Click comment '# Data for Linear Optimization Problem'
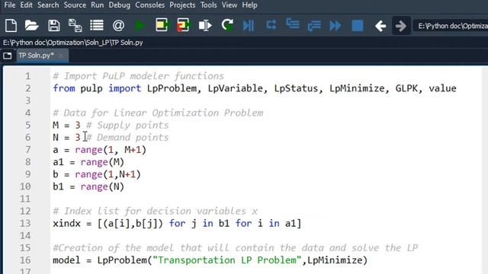This screenshot has height=274, width=488. click(x=158, y=113)
